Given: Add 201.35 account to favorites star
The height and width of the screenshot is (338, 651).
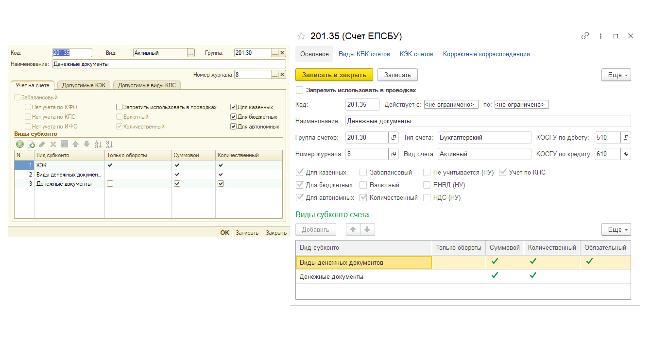Looking at the screenshot, I should coord(301,36).
